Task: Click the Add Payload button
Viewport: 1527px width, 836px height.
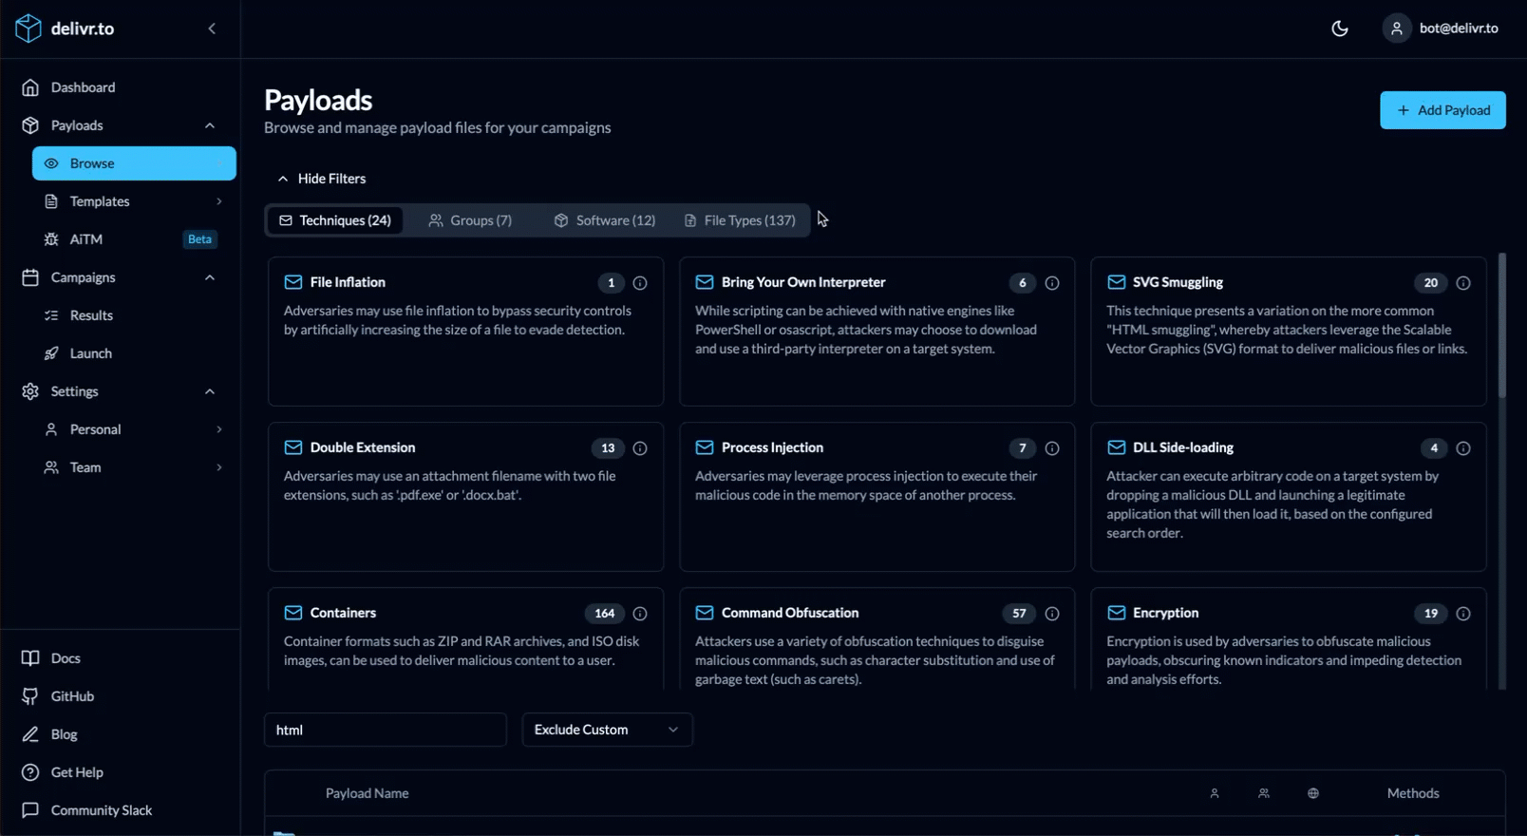Action: click(x=1442, y=110)
